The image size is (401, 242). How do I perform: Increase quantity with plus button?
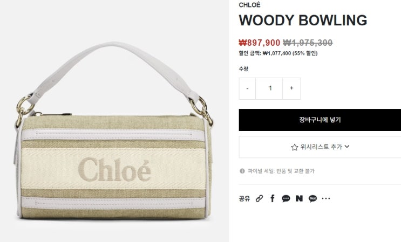[291, 88]
